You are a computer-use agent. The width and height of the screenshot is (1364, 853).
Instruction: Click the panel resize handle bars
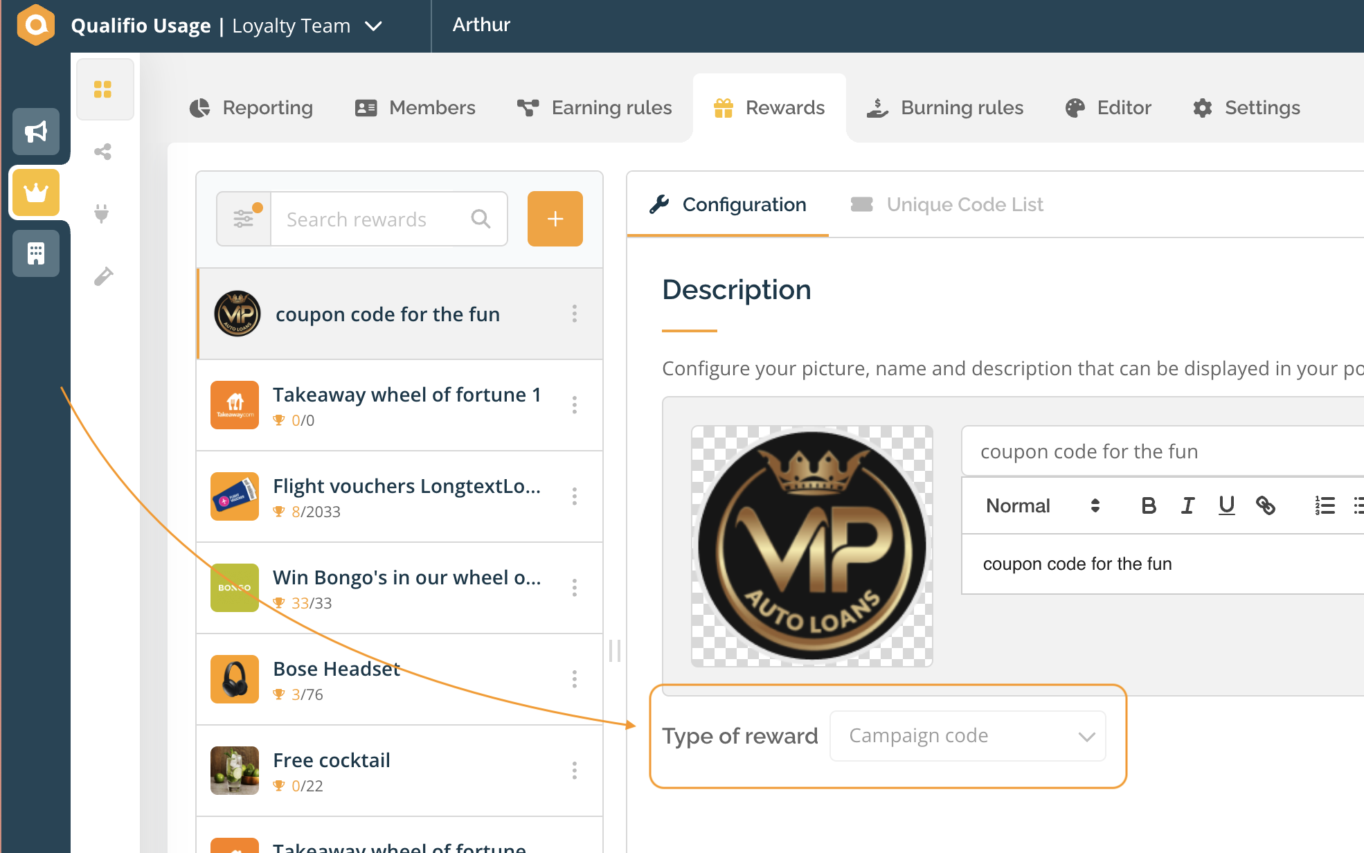pyautogui.click(x=615, y=651)
